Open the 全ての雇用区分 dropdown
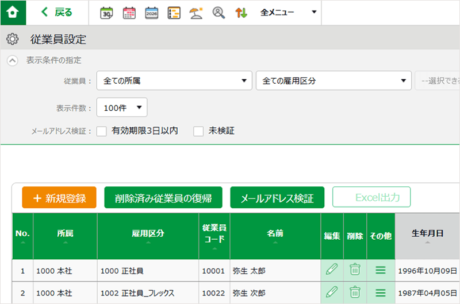The height and width of the screenshot is (304, 460). [x=333, y=81]
